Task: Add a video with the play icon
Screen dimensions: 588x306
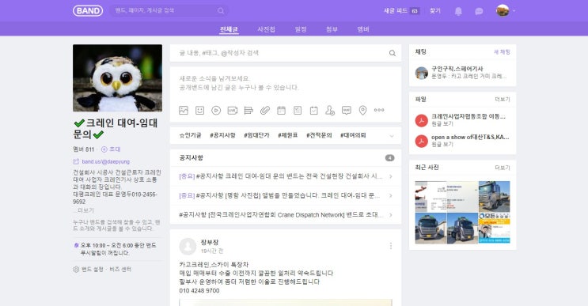Action: [x=216, y=110]
